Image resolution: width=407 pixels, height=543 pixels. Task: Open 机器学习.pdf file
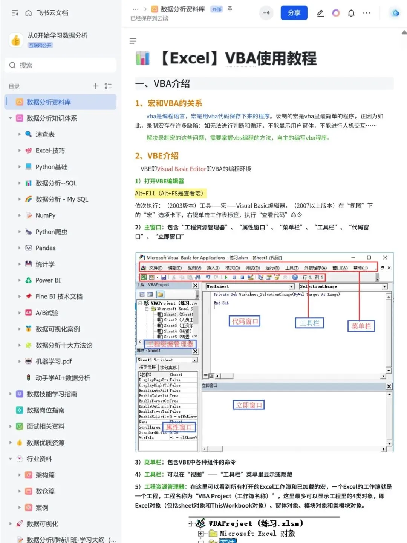tap(54, 361)
